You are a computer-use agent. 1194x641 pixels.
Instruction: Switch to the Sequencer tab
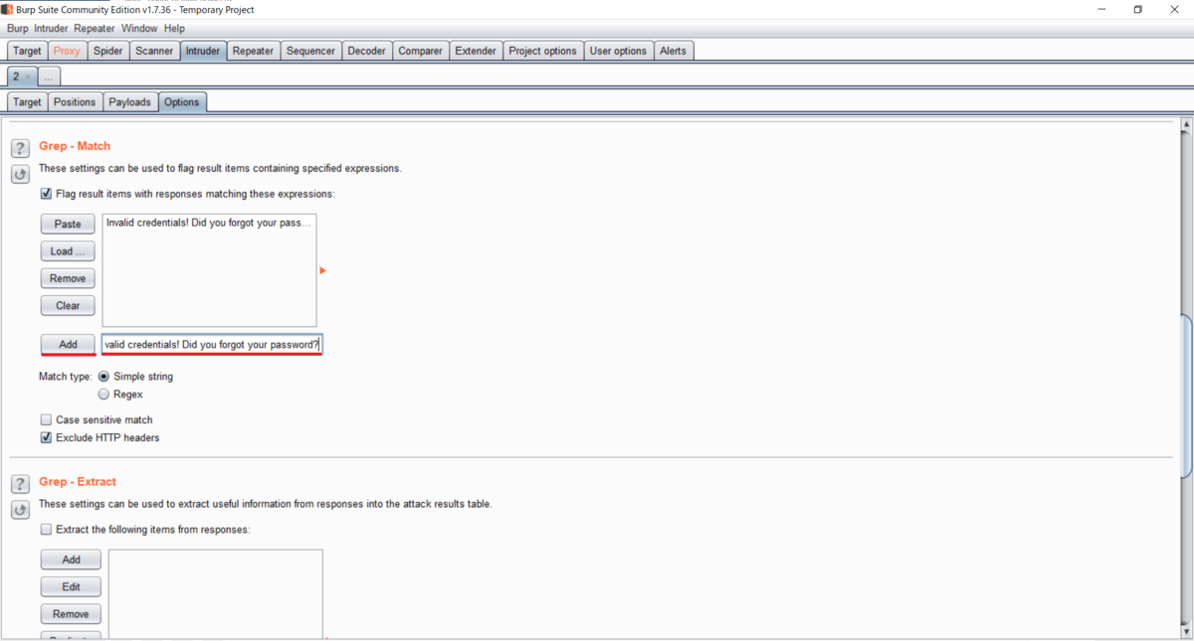coord(310,51)
